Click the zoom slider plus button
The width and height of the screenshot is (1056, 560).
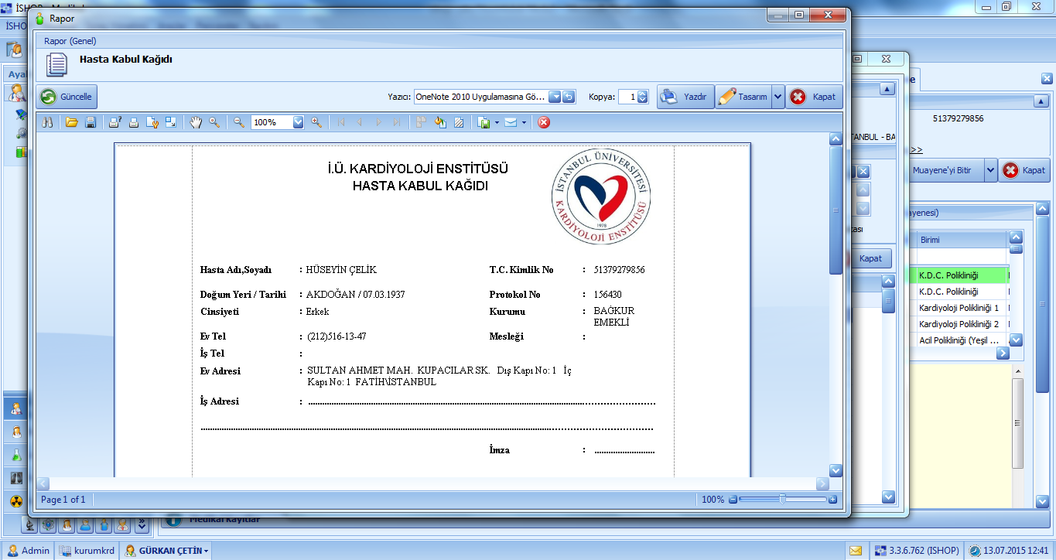(832, 500)
